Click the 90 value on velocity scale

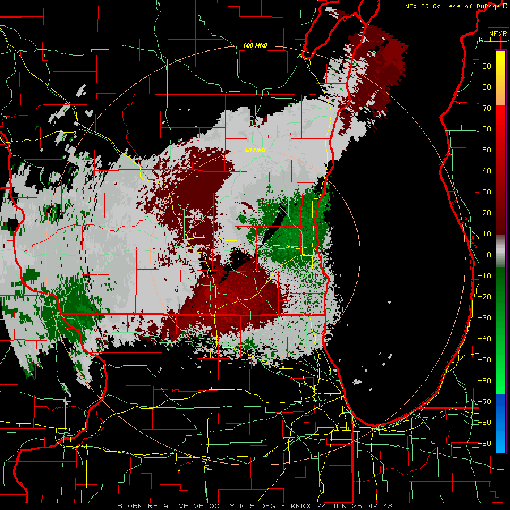pyautogui.click(x=487, y=66)
